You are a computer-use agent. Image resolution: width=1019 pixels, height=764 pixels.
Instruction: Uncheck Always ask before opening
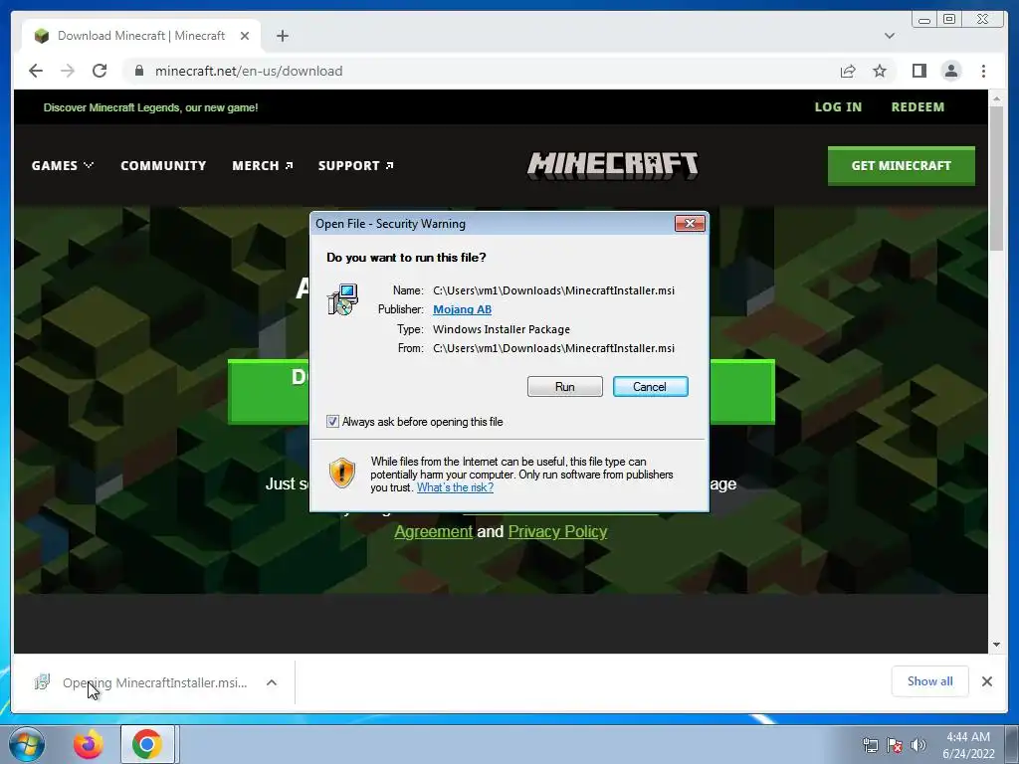332,422
